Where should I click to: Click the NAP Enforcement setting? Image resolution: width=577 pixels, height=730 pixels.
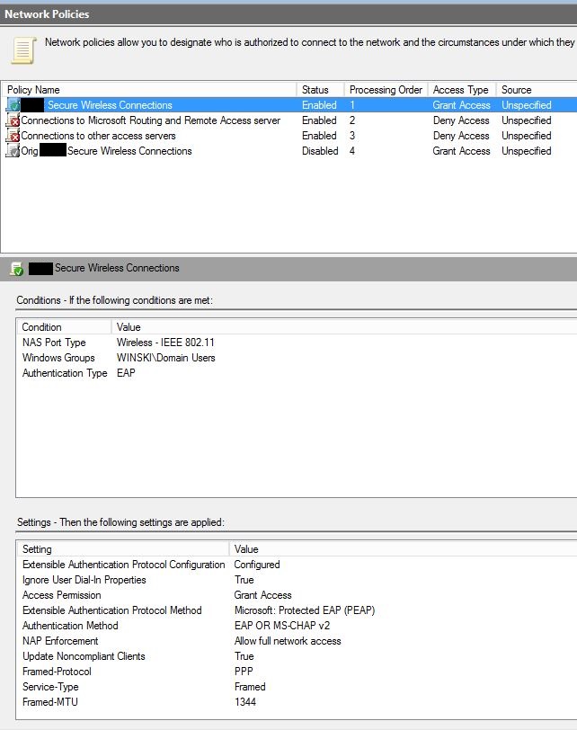click(x=60, y=642)
